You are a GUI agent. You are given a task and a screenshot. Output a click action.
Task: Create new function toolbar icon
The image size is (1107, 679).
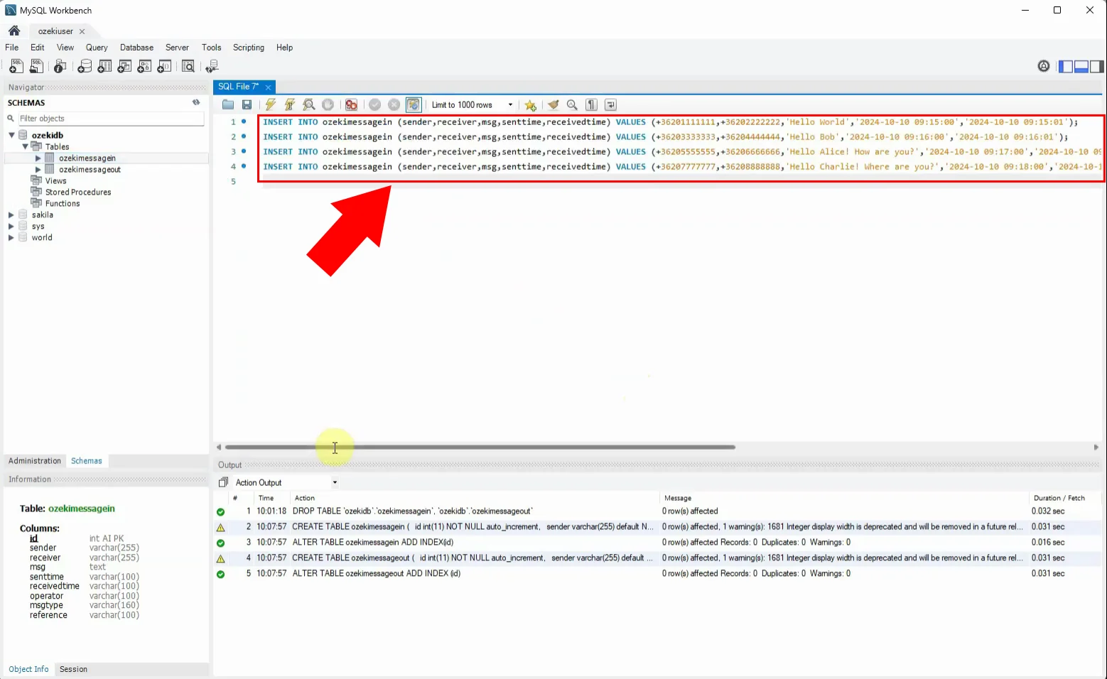(x=164, y=66)
